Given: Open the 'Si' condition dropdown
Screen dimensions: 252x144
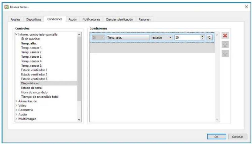Looking at the screenshot, I should pos(99,38).
